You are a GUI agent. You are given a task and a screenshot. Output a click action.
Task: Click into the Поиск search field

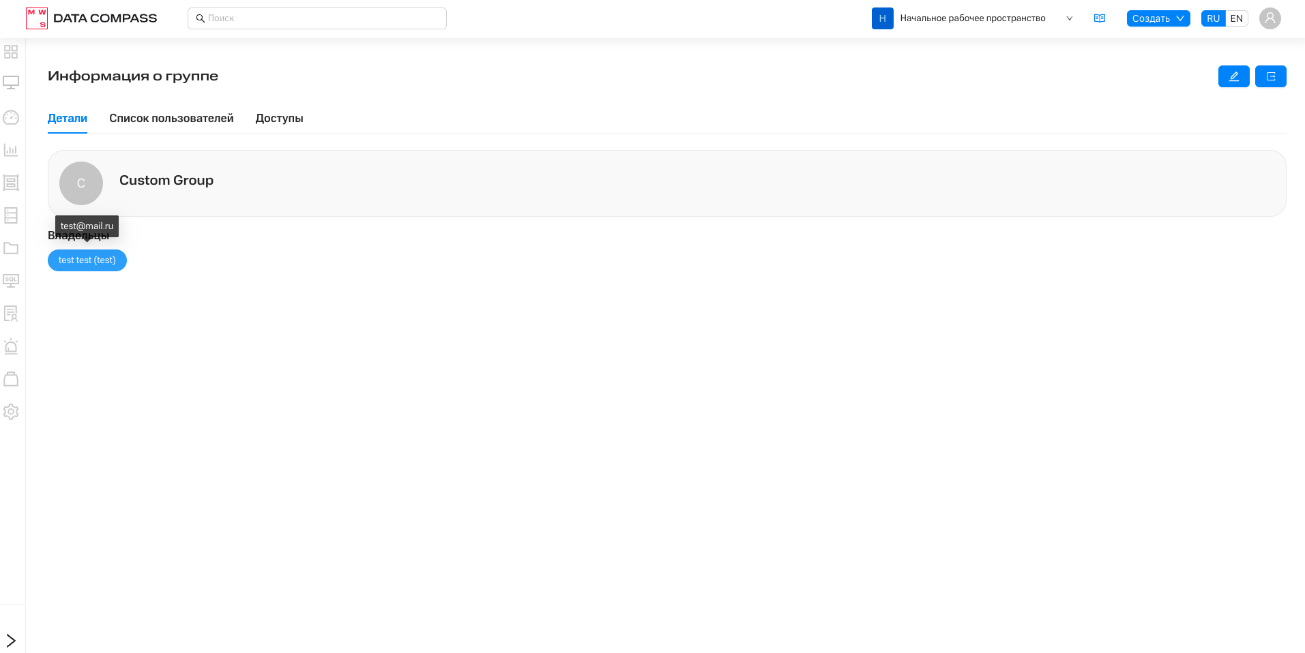(317, 18)
